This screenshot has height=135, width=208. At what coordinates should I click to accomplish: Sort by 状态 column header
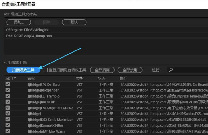click(x=102, y=78)
